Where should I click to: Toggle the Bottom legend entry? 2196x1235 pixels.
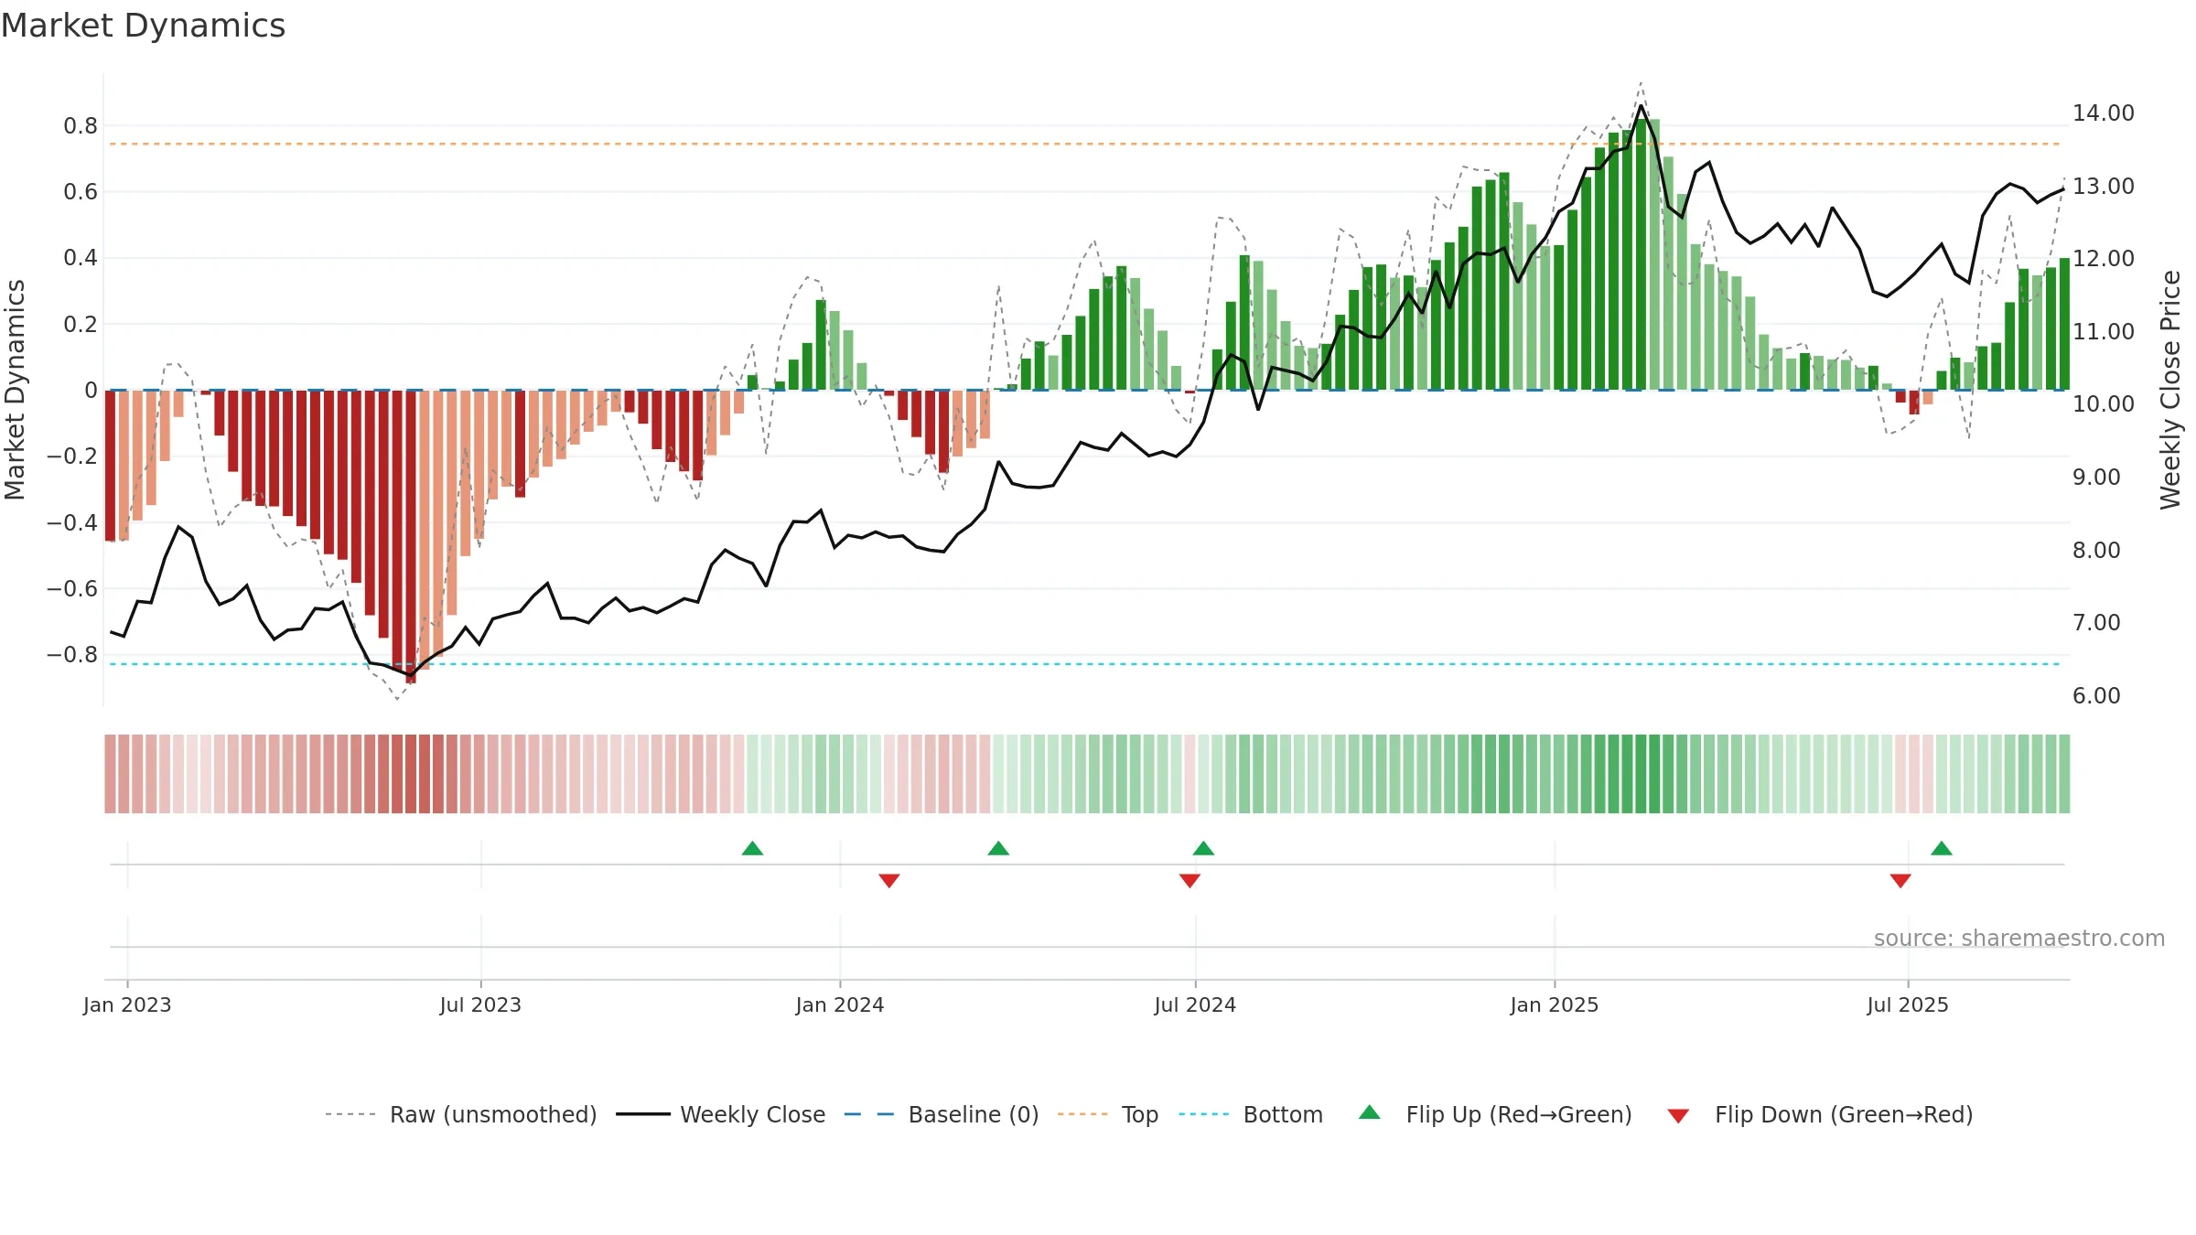(x=1251, y=1114)
